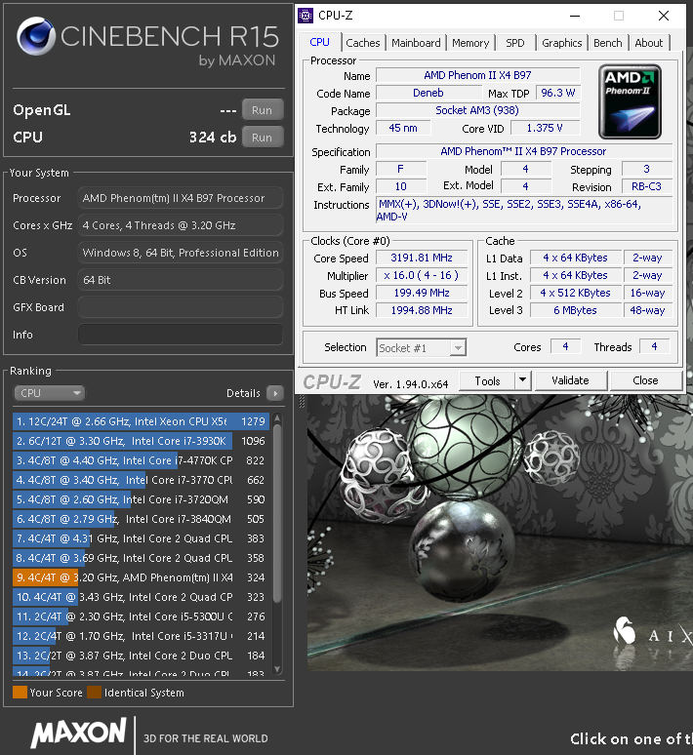This screenshot has width=693, height=755.
Task: Click the Identical System legend swatch
Action: [x=95, y=693]
